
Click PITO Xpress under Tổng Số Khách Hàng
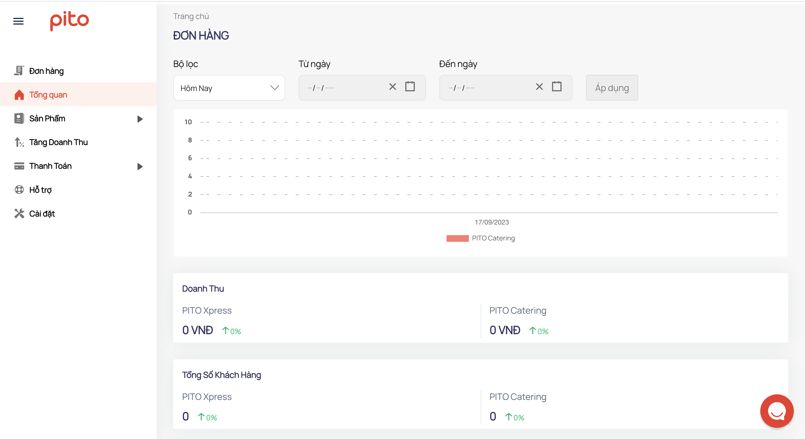(x=207, y=397)
